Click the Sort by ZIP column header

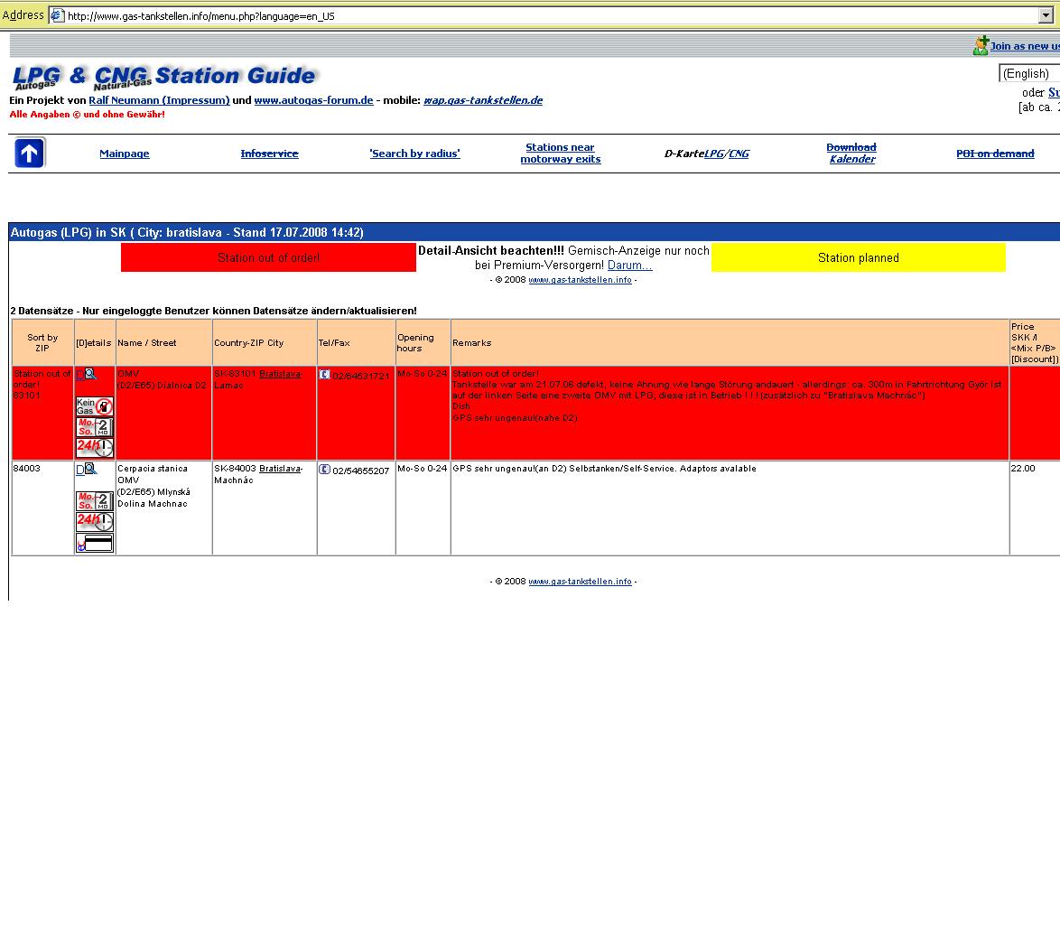coord(42,343)
